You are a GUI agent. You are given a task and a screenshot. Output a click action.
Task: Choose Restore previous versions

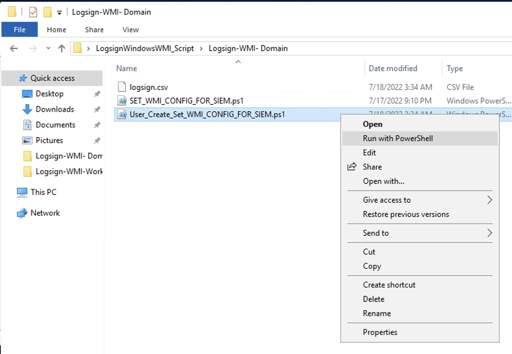tap(420, 214)
